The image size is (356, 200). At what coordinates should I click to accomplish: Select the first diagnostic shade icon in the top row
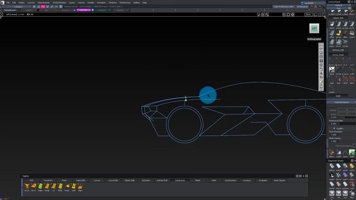[332, 167]
